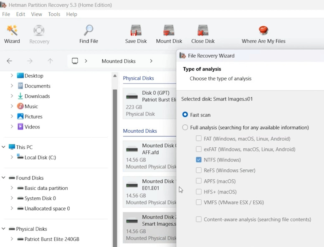Open the Help menu
The height and width of the screenshot is (247, 324).
pyautogui.click(x=71, y=14)
